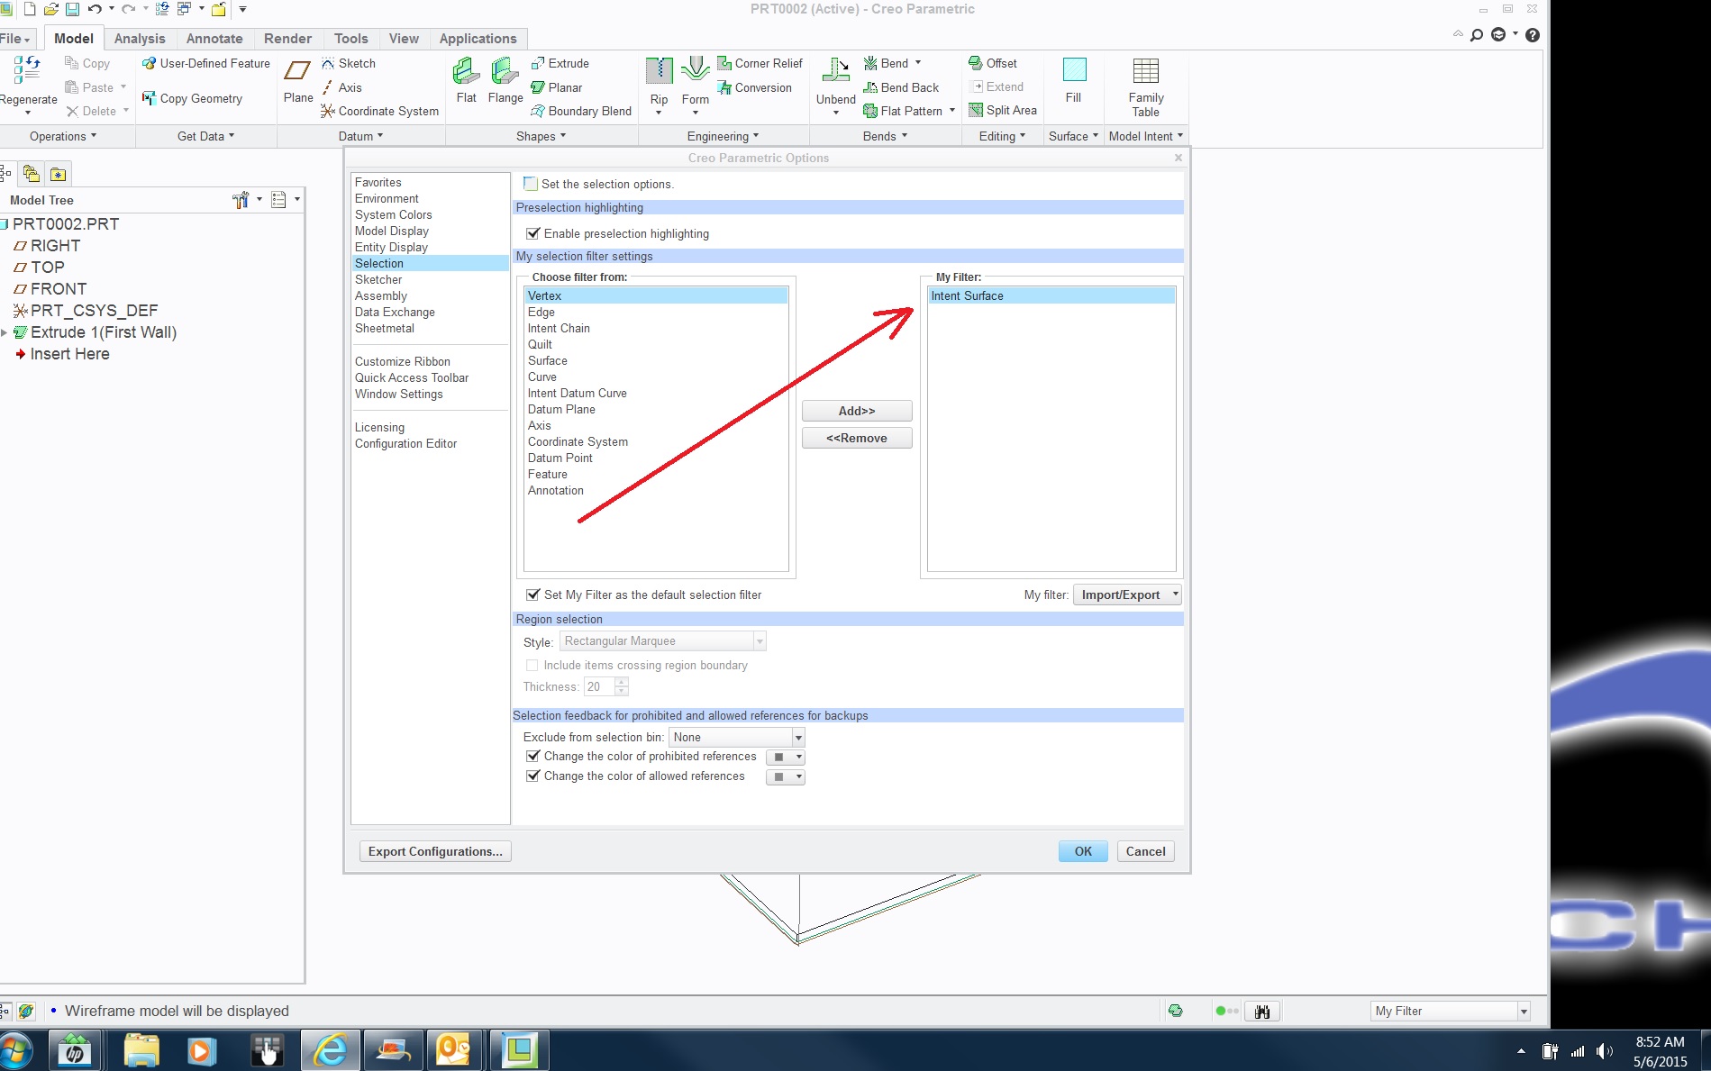Open Exclude from selection bin dropdown
Viewport: 1711px width, 1071px height.
tap(736, 737)
